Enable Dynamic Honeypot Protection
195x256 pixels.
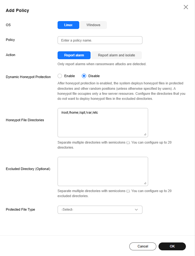coord(60,76)
